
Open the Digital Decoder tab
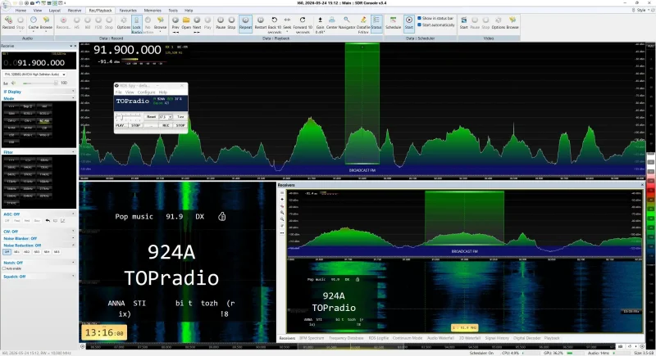527,338
